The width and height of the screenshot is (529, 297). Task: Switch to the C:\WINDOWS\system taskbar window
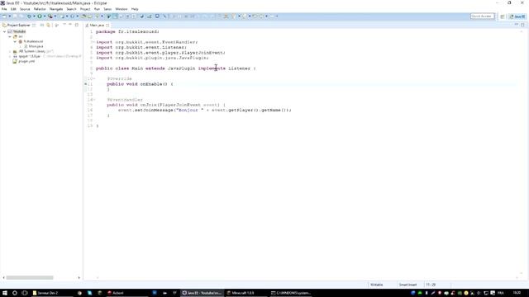(292, 293)
